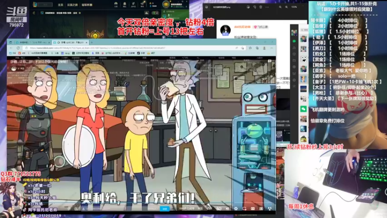Open a new browser tab
Screen dimensions: 387x218
pyautogui.click(x=91, y=43)
